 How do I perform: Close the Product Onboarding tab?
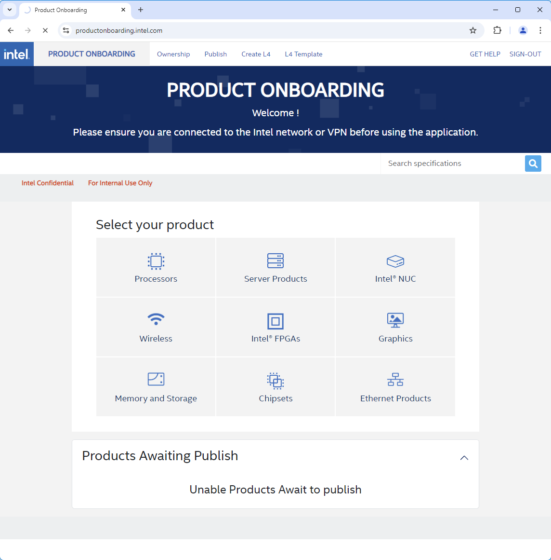point(123,10)
